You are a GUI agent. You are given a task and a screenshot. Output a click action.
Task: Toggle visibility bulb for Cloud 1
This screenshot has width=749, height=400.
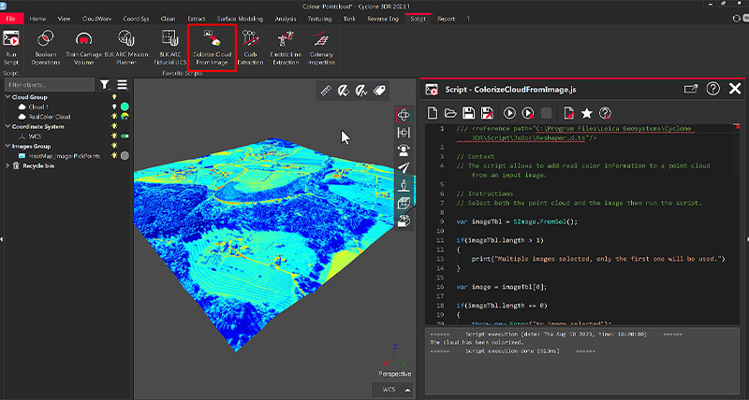(114, 107)
